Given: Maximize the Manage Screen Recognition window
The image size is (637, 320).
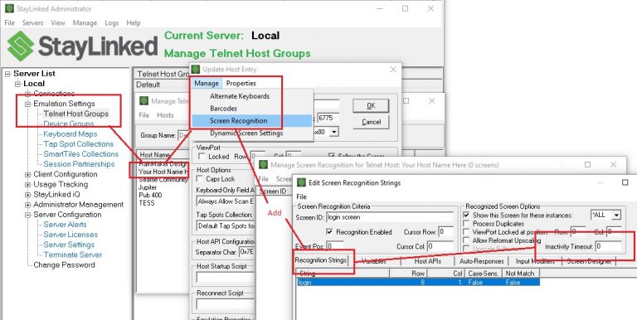Looking at the screenshot, I should pyautogui.click(x=587, y=164).
